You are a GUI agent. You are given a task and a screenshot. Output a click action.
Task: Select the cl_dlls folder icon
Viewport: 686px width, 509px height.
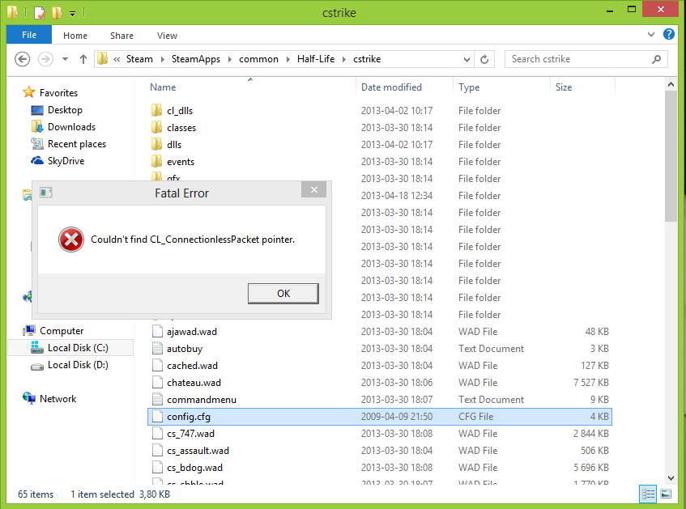[x=156, y=110]
